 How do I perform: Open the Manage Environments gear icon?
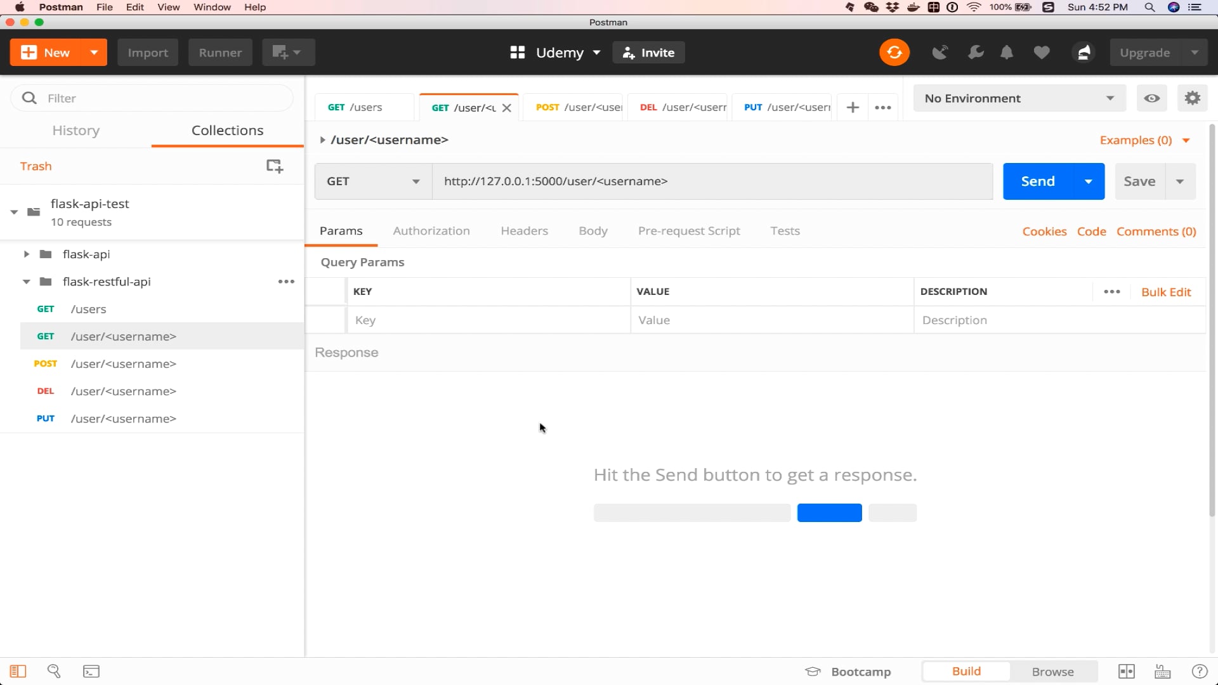[1192, 98]
